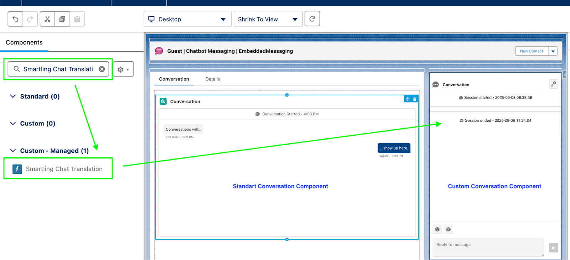Collapse the Custom (0) section
Image resolution: width=570 pixels, height=260 pixels.
click(x=13, y=124)
